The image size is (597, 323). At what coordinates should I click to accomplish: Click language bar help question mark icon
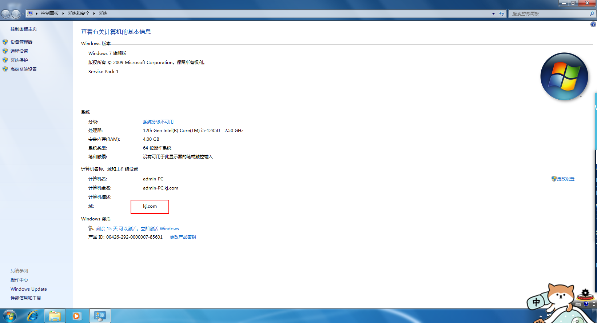pyautogui.click(x=586, y=304)
